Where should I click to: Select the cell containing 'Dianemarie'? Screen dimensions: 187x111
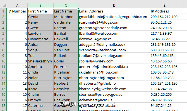pyautogui.click(x=40, y=39)
